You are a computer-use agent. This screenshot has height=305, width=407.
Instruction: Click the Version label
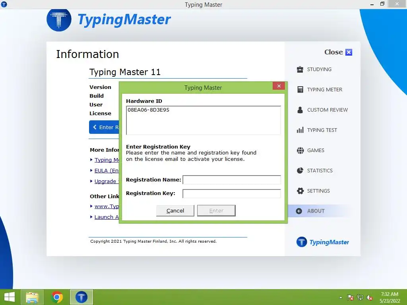click(100, 87)
